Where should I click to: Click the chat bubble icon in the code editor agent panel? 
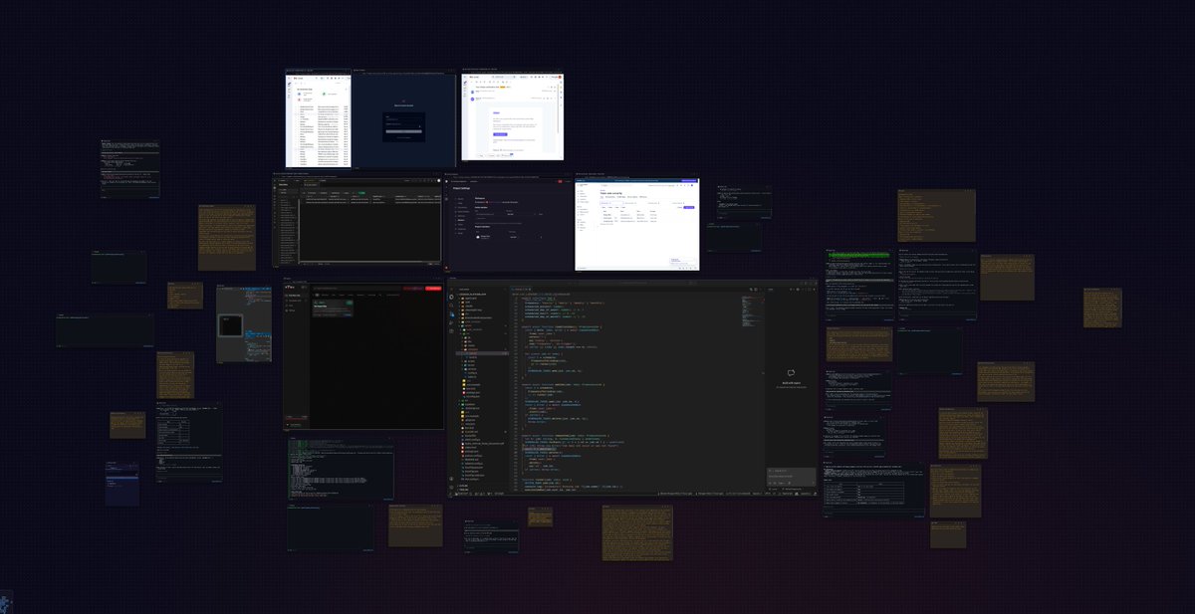click(791, 372)
